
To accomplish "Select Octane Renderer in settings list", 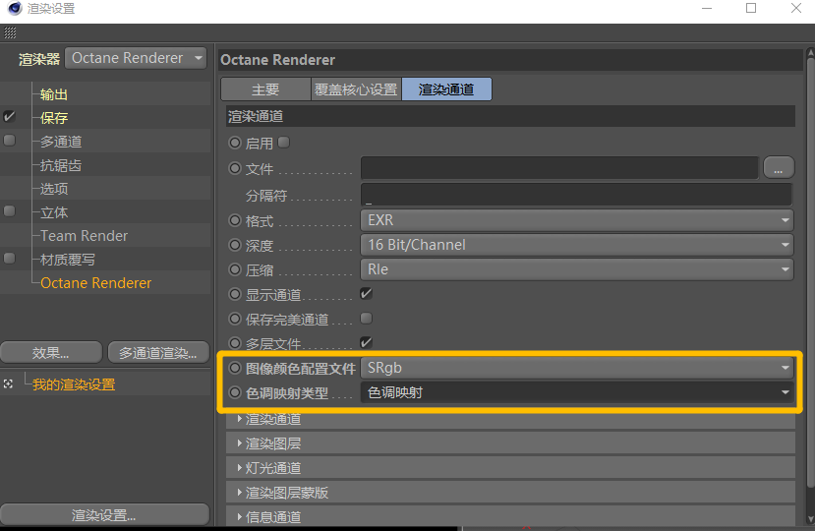I will [96, 282].
